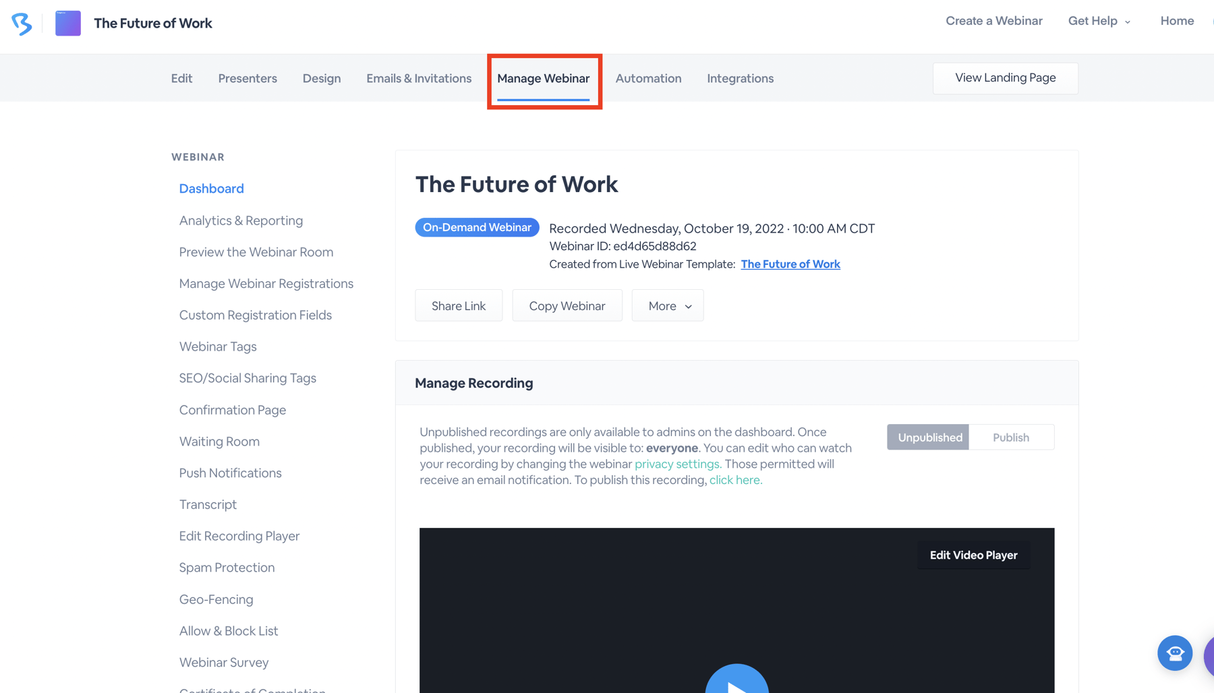Expand the More dropdown
The width and height of the screenshot is (1214, 693).
click(668, 306)
